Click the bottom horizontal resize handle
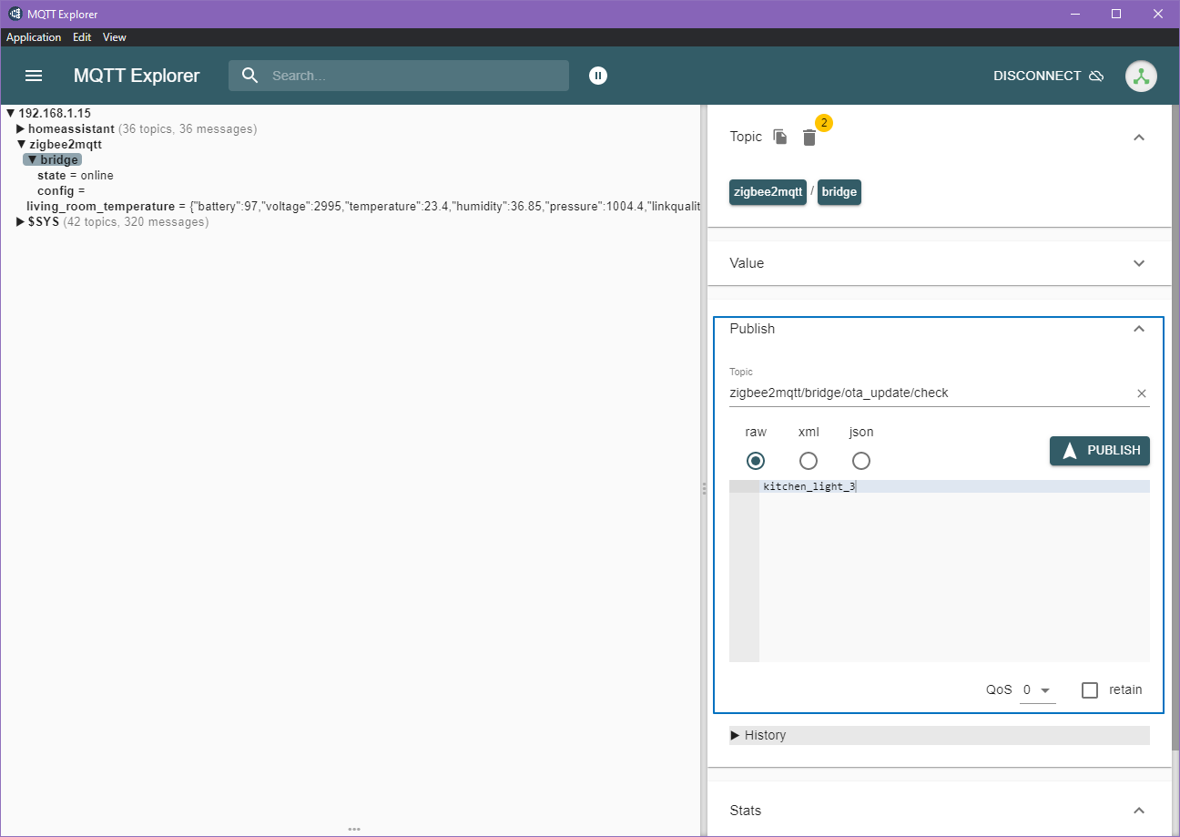1180x837 pixels. pyautogui.click(x=354, y=830)
